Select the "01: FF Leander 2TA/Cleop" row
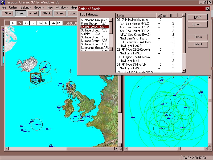The image size is (213, 160). 149,42
